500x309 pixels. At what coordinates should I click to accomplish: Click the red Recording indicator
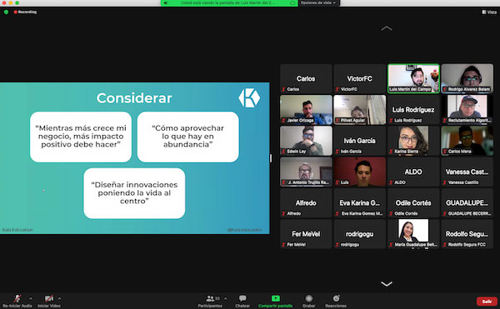coord(25,12)
